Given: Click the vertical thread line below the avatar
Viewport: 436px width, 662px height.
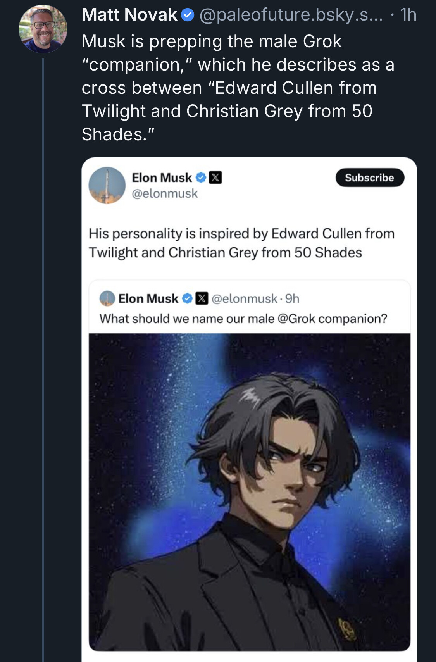Looking at the screenshot, I should tap(43, 349).
